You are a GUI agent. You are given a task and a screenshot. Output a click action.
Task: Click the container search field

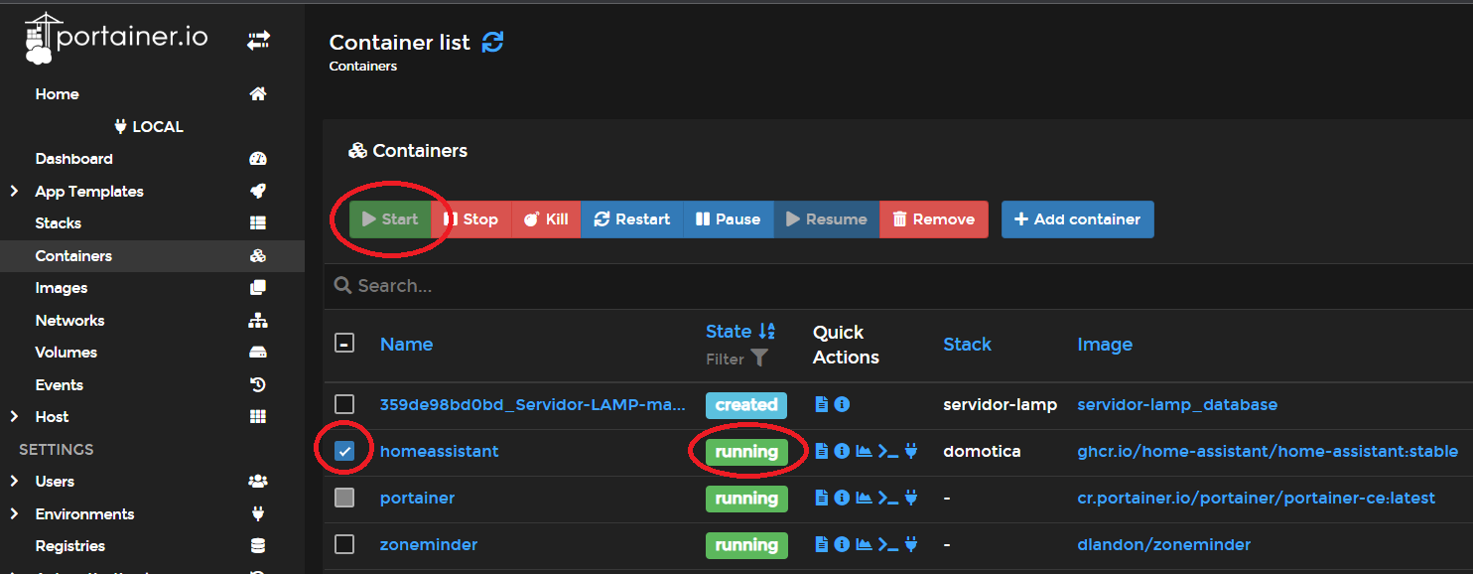click(x=695, y=286)
